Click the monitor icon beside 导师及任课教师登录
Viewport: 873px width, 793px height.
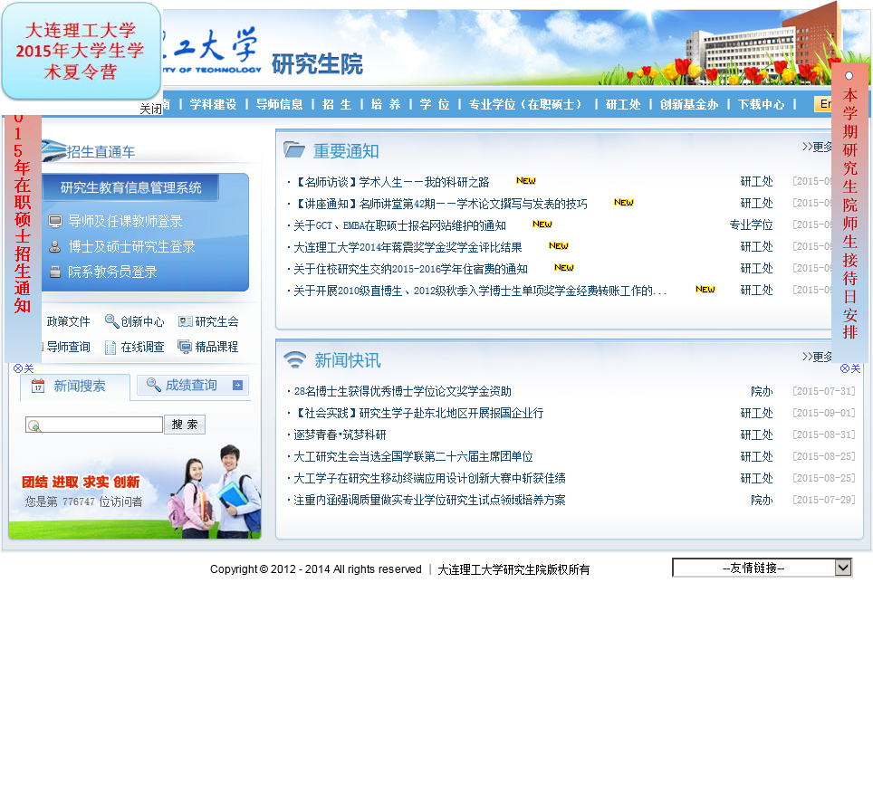(x=55, y=222)
